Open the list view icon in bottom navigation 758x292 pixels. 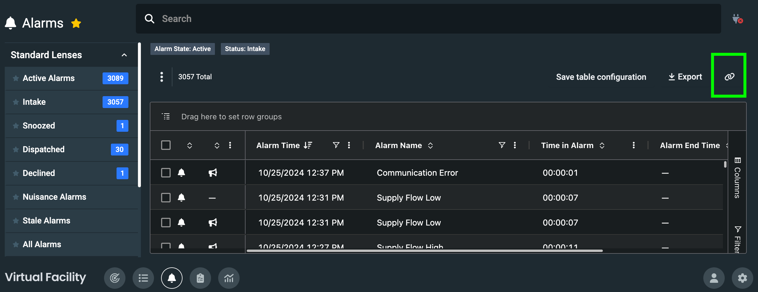click(x=143, y=278)
